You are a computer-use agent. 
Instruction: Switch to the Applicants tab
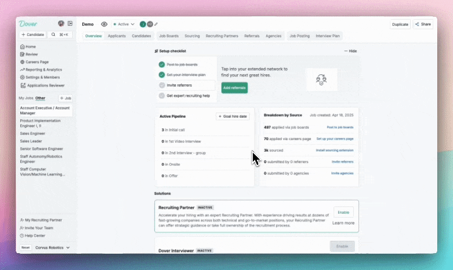[117, 36]
